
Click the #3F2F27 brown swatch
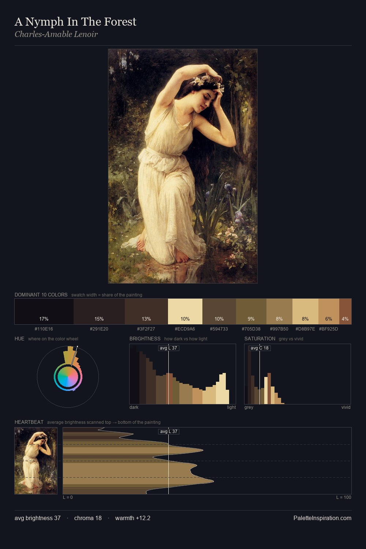tap(146, 311)
